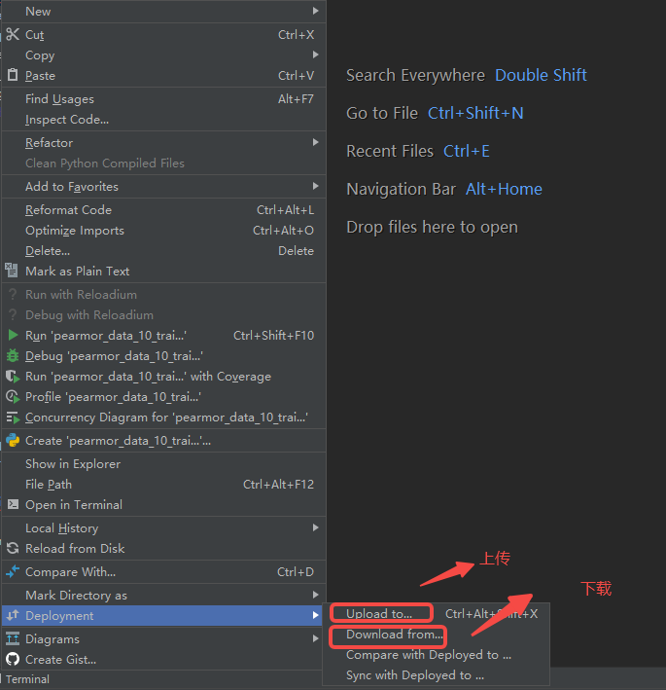This screenshot has width=666, height=690.
Task: Select File Path menu entry
Action: (x=163, y=484)
